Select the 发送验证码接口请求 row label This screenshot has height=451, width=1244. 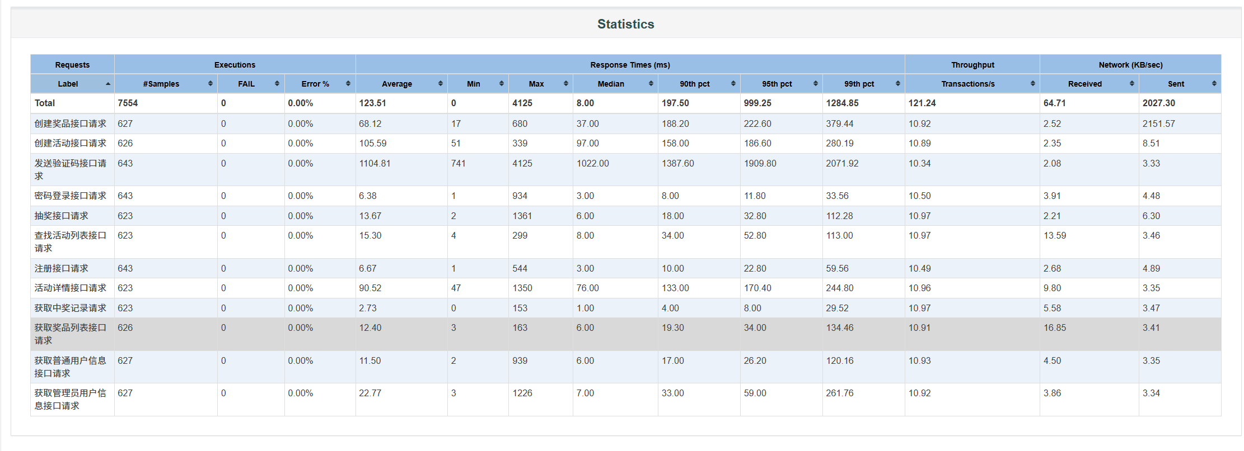[70, 169]
